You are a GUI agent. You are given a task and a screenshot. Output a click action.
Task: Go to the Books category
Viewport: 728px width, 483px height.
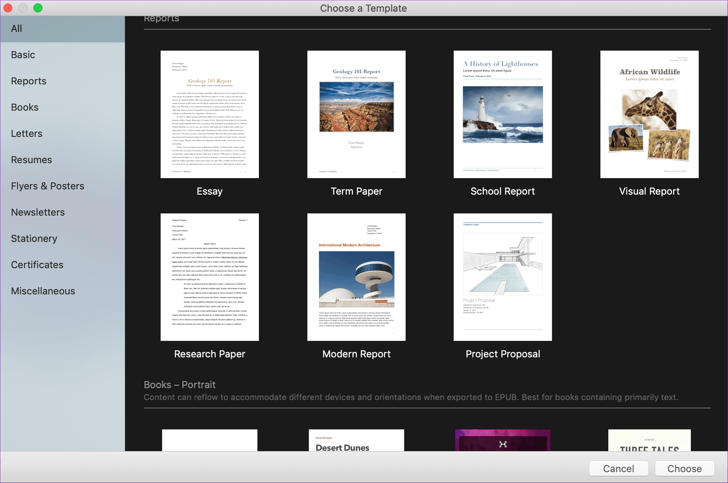point(62,107)
